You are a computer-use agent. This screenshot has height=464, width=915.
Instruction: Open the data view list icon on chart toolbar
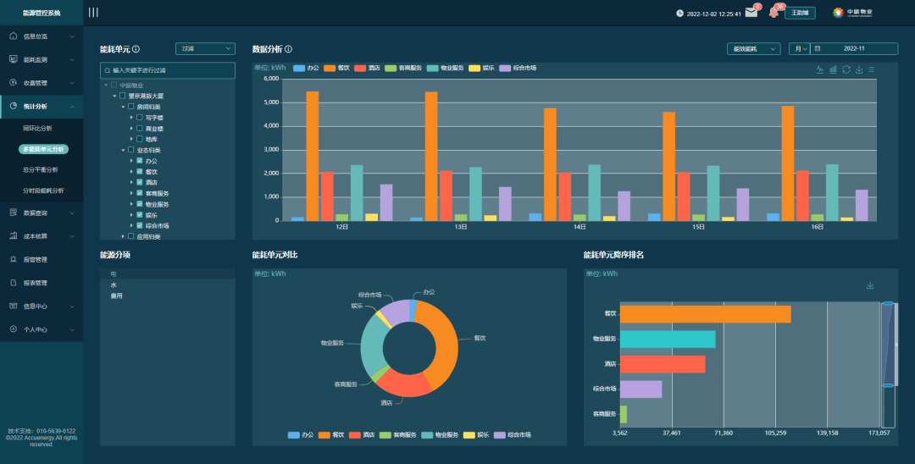tap(871, 69)
